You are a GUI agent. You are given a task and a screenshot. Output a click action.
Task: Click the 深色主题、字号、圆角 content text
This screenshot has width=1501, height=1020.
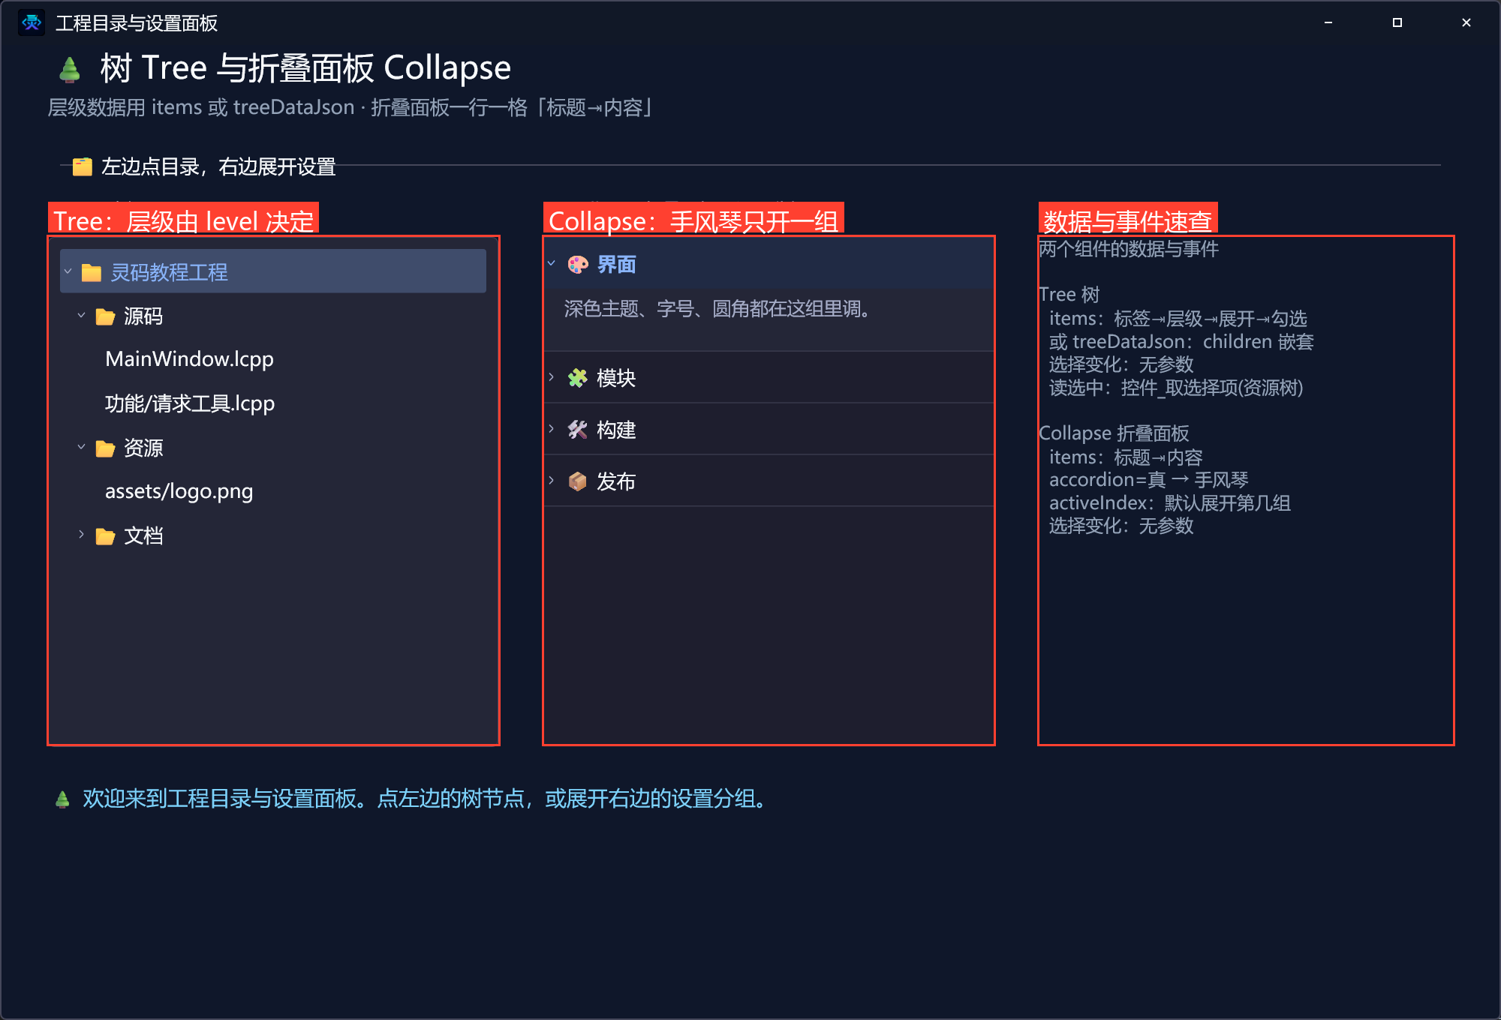tap(717, 309)
